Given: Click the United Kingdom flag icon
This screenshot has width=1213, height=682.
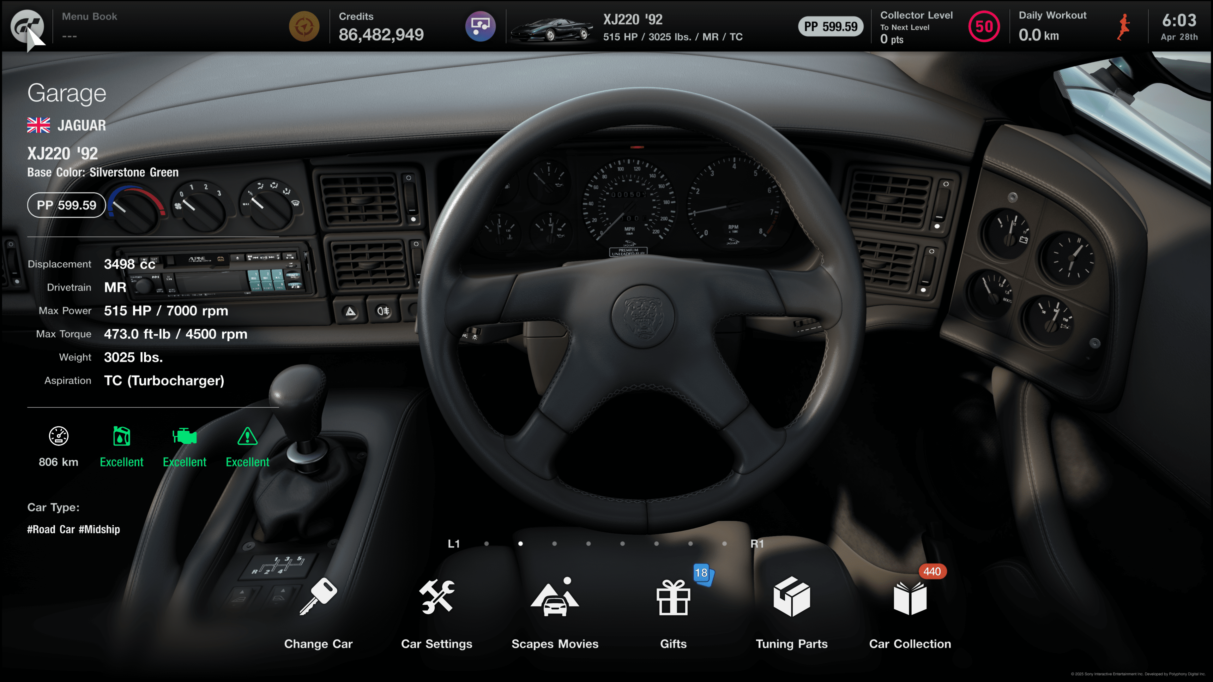Looking at the screenshot, I should (x=39, y=125).
